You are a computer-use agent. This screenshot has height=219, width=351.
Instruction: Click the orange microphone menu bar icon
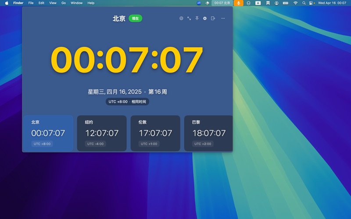tap(239, 3)
